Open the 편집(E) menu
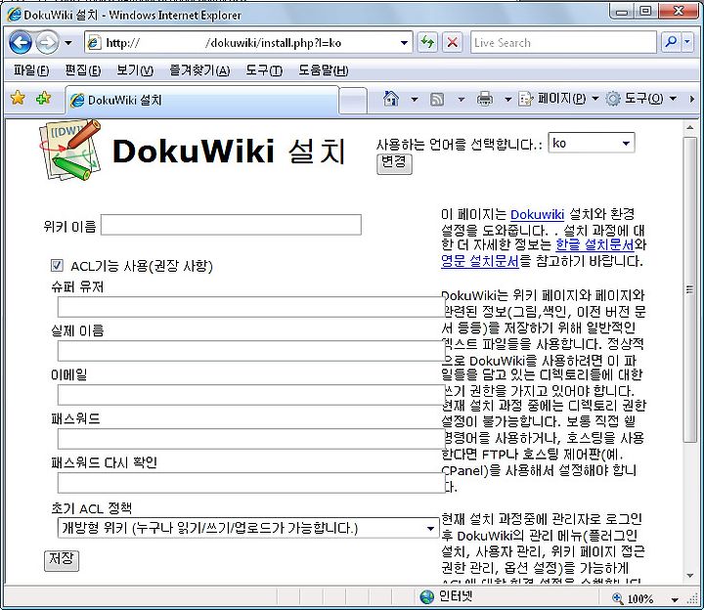The height and width of the screenshot is (610, 704). click(82, 70)
